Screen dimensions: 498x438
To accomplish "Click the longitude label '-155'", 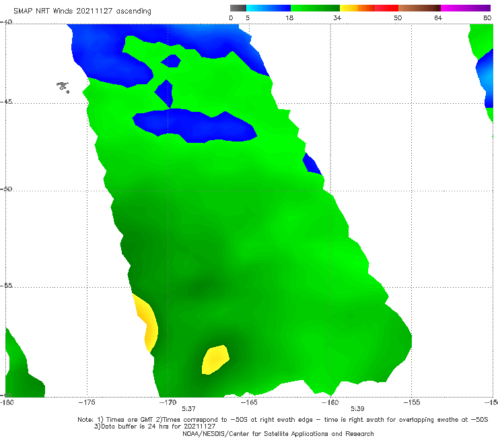I will coord(412,402).
